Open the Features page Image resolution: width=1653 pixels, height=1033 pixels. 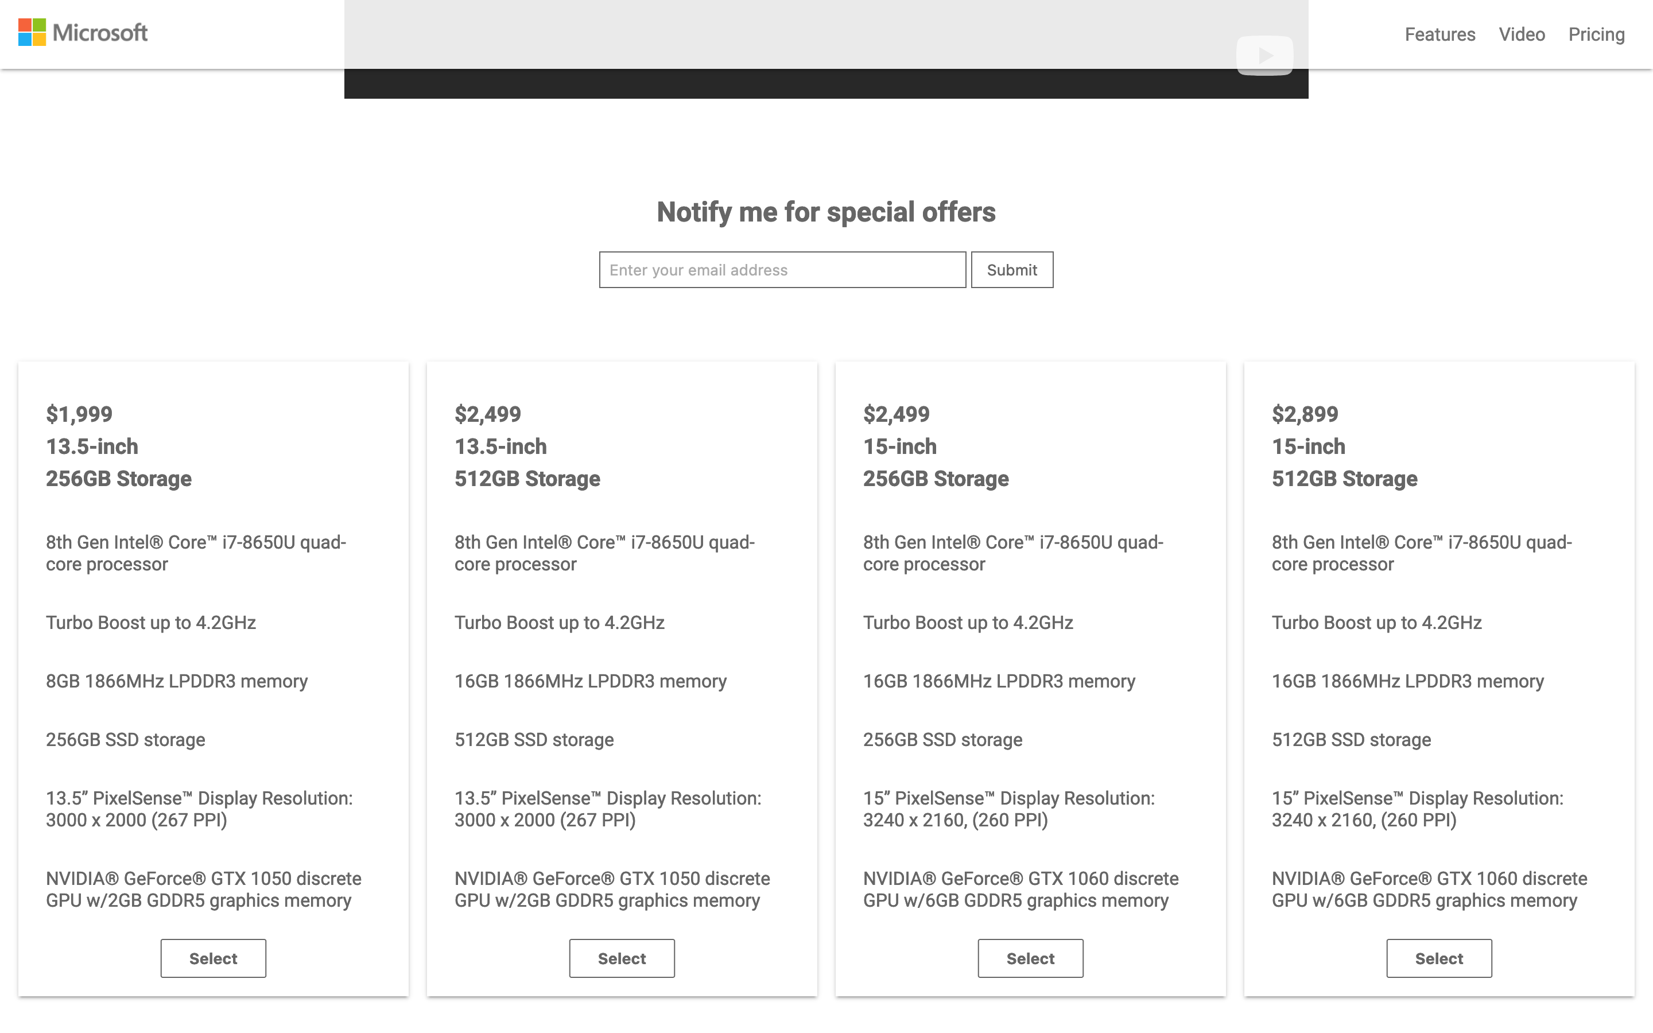[x=1439, y=34]
